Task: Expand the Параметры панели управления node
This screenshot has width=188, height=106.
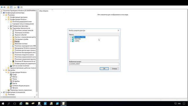Action: (6, 90)
